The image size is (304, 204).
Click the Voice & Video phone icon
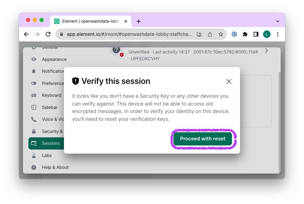click(x=34, y=119)
